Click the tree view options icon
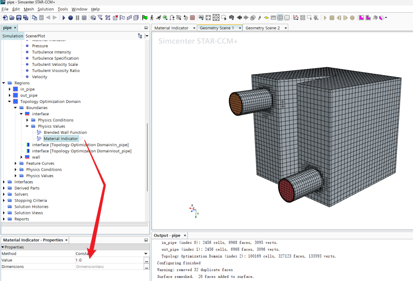 tap(140, 36)
